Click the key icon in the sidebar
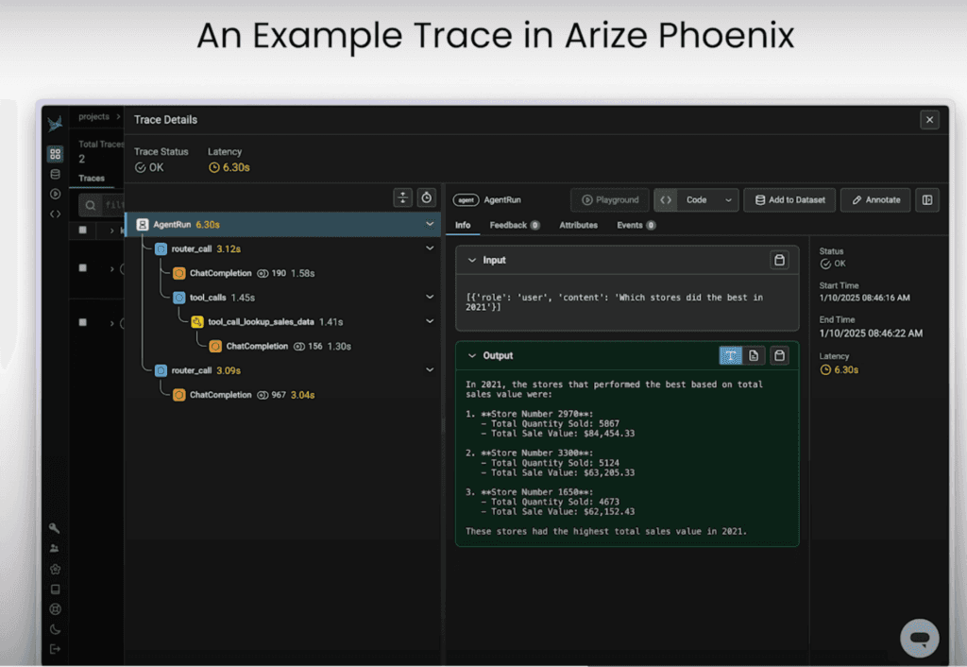967x667 pixels. pos(54,527)
